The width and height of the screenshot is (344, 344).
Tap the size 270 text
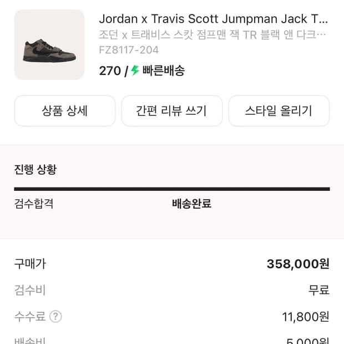109,71
